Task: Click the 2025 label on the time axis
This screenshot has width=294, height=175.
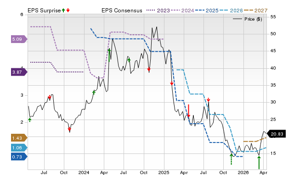Action: pos(164,172)
